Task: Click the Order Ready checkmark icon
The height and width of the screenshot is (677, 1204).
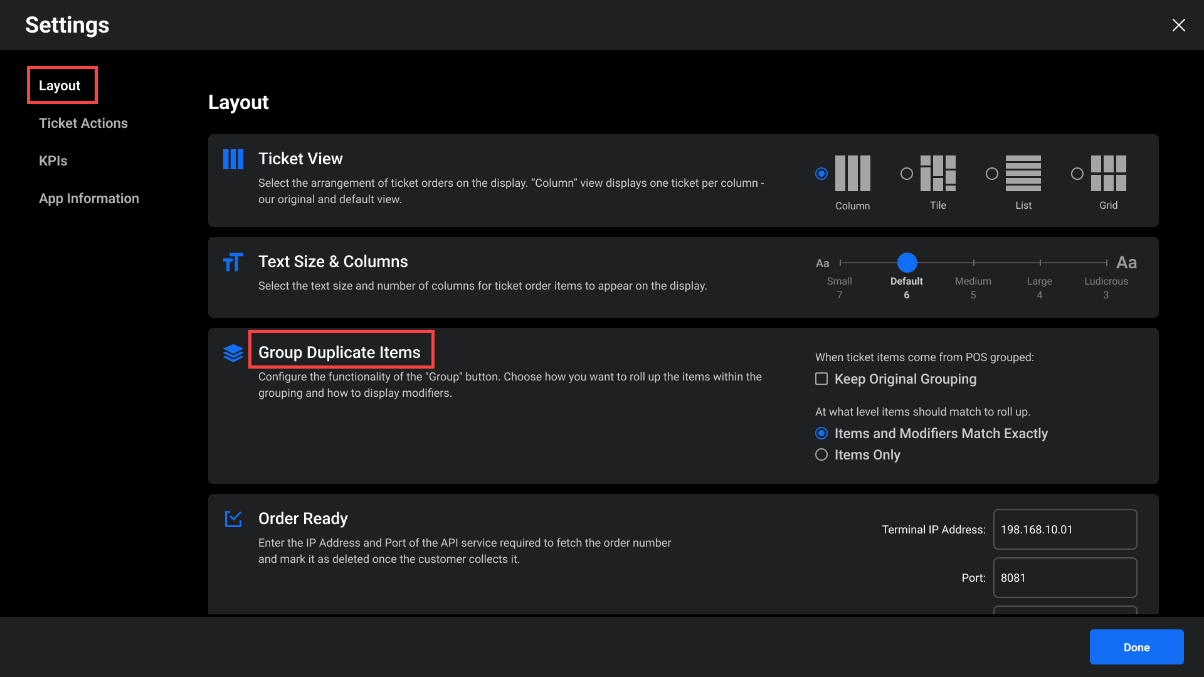Action: (233, 519)
